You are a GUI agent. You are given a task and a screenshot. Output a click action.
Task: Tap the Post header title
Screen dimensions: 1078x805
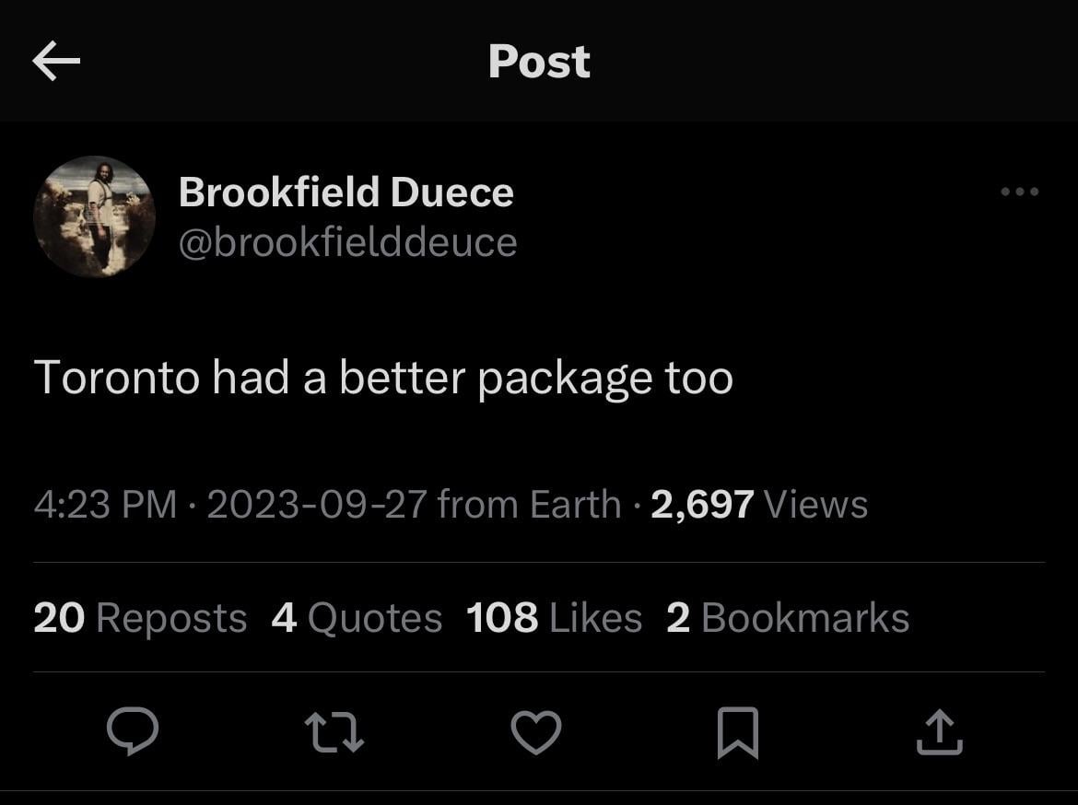point(539,62)
